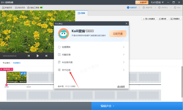Click the 00:00.00 playhead marker
183x110 pixels.
6,69
